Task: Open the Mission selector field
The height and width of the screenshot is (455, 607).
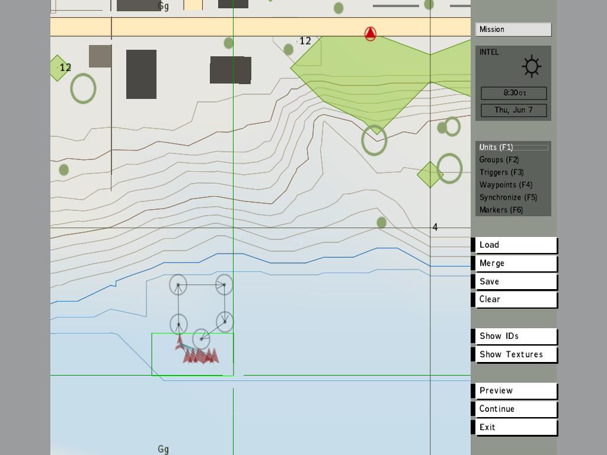Action: coord(513,30)
